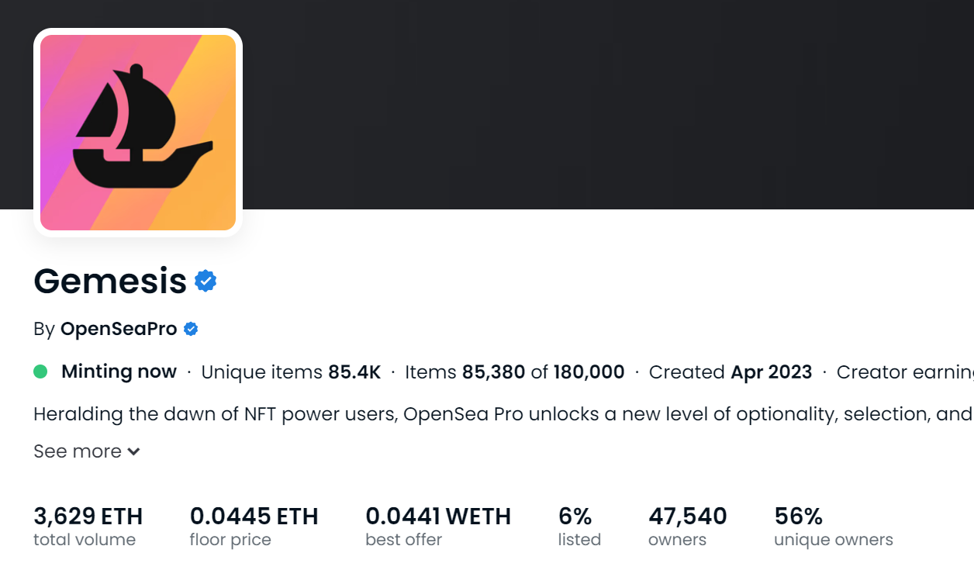Viewport: 974px width, 584px height.
Task: Click the Minting now label
Action: pos(119,372)
